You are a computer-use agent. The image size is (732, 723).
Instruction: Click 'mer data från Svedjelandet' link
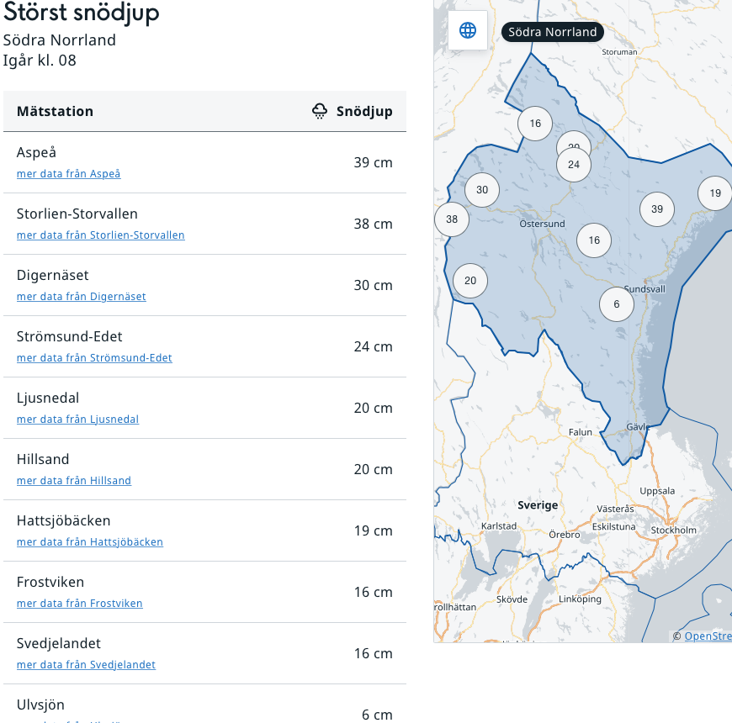click(x=86, y=665)
